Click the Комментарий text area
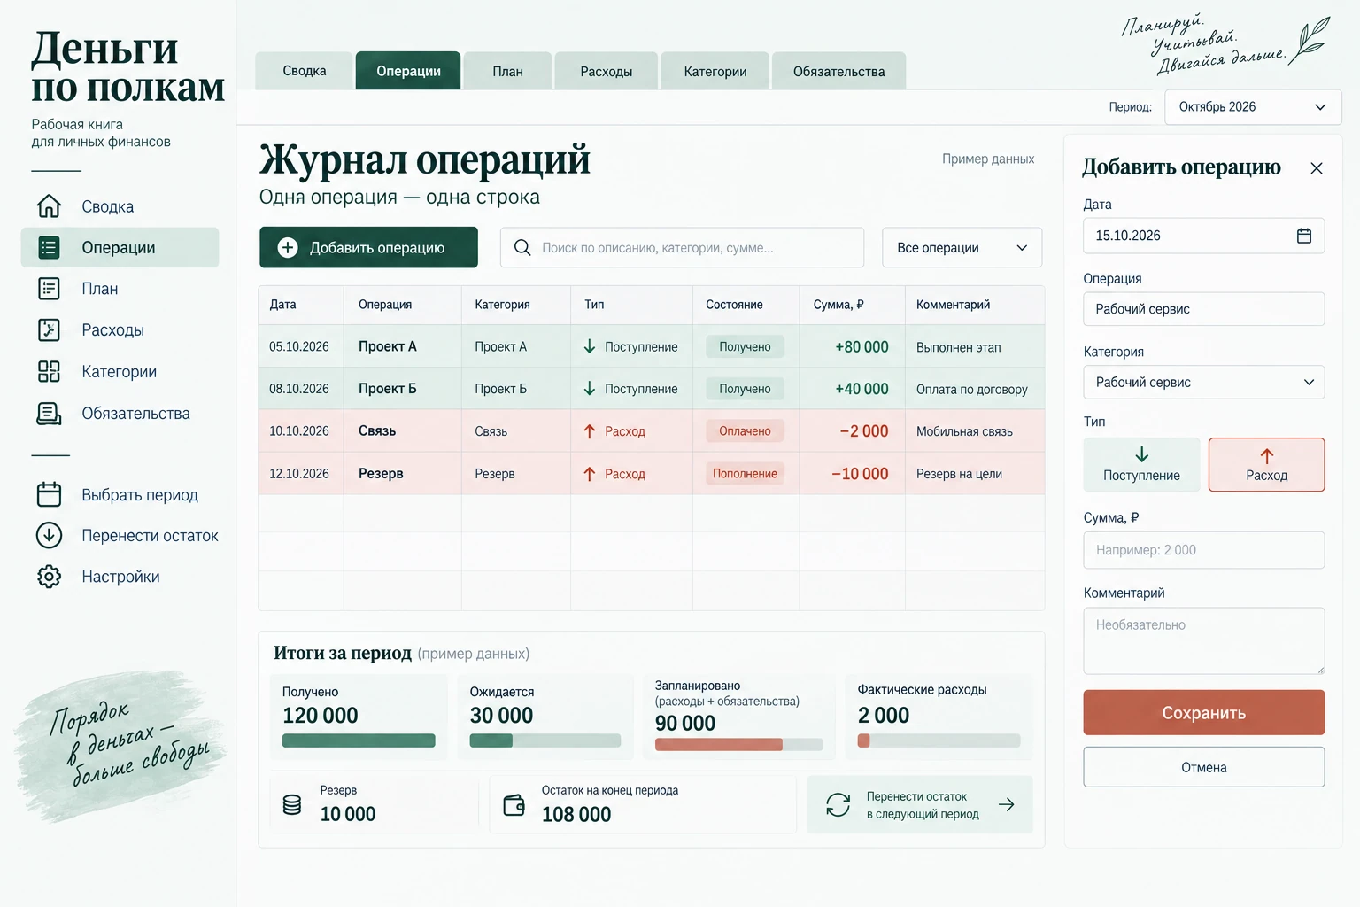 (1203, 640)
